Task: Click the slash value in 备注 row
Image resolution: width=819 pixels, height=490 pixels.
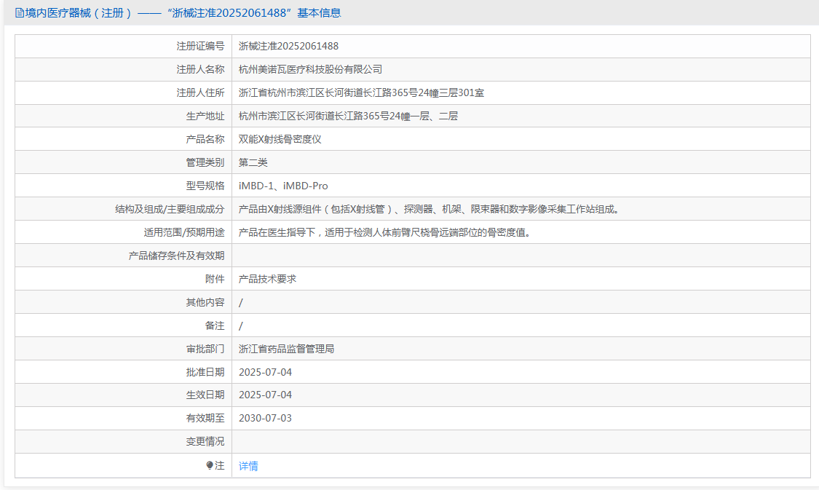Action: 241,326
